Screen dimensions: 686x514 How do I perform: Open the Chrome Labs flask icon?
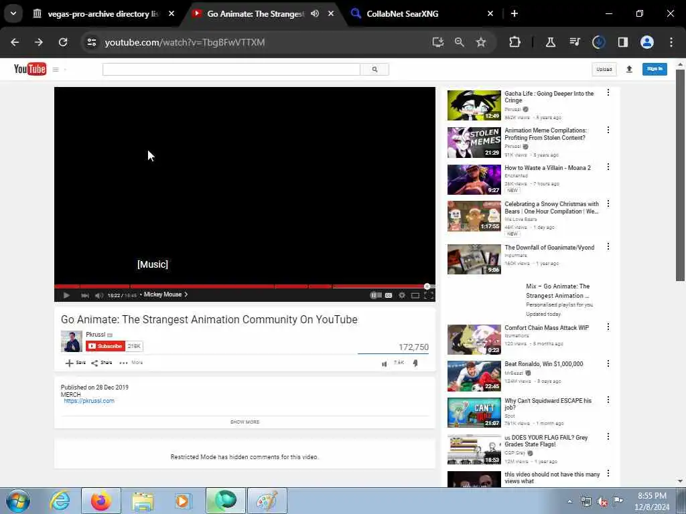tap(551, 42)
